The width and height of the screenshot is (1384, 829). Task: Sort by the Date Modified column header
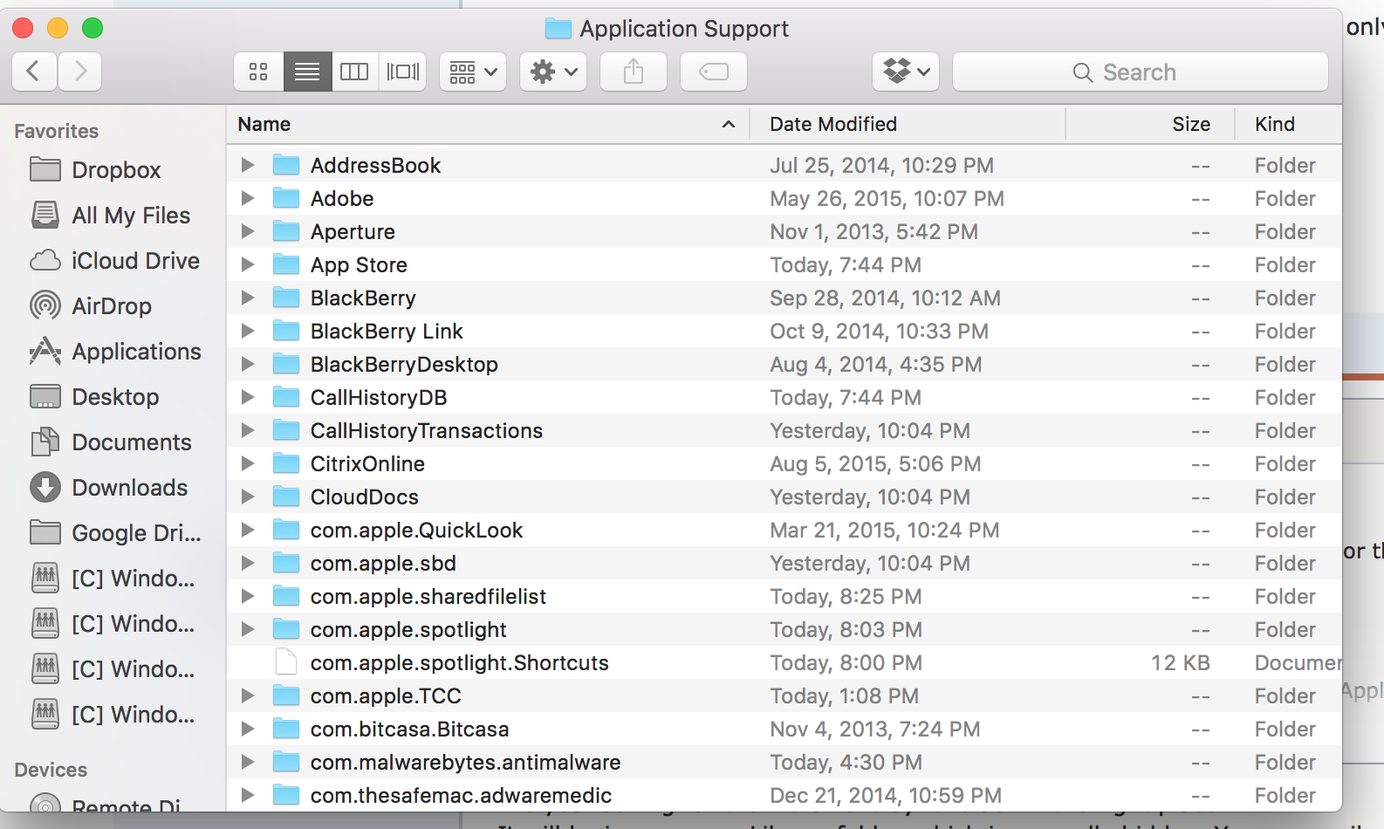(x=908, y=124)
